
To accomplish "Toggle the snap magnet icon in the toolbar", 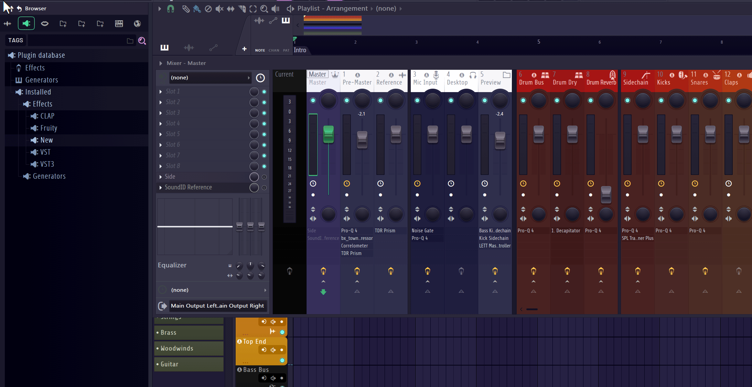I will click(171, 9).
